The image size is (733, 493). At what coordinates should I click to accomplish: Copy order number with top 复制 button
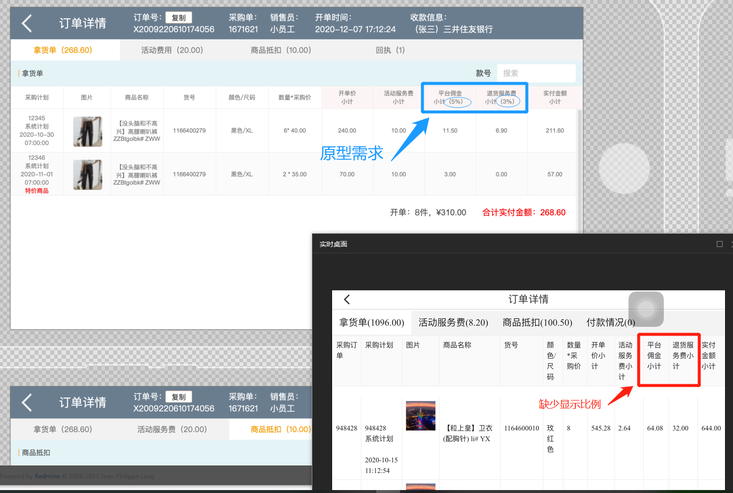pos(179,18)
